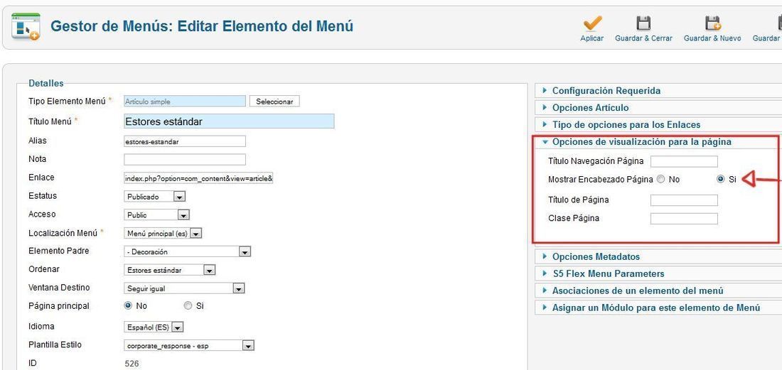The width and height of the screenshot is (782, 370).
Task: Open the Elemento Padre dropdown
Action: click(x=187, y=252)
